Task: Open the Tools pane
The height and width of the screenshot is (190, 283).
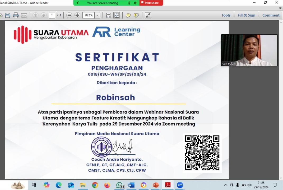Action: tap(226, 15)
